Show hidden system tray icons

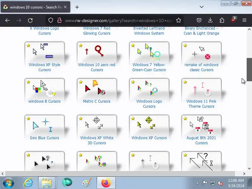(x=198, y=183)
